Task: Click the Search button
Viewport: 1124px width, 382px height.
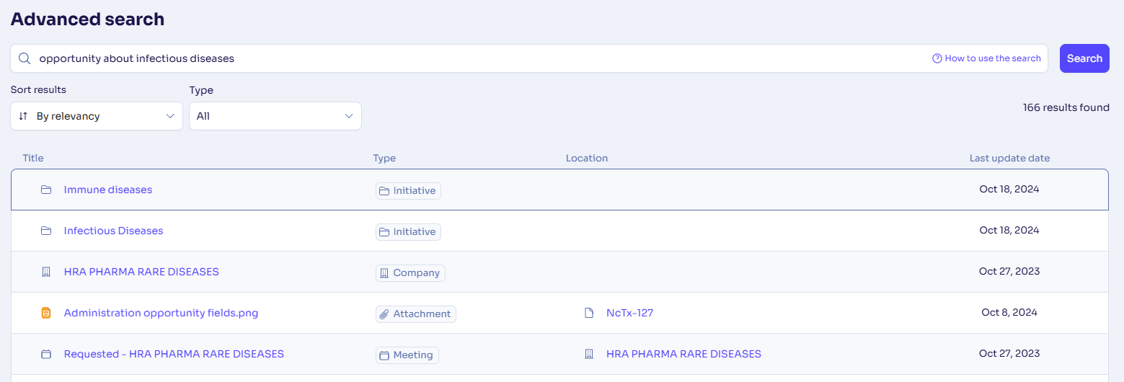Action: [x=1084, y=58]
